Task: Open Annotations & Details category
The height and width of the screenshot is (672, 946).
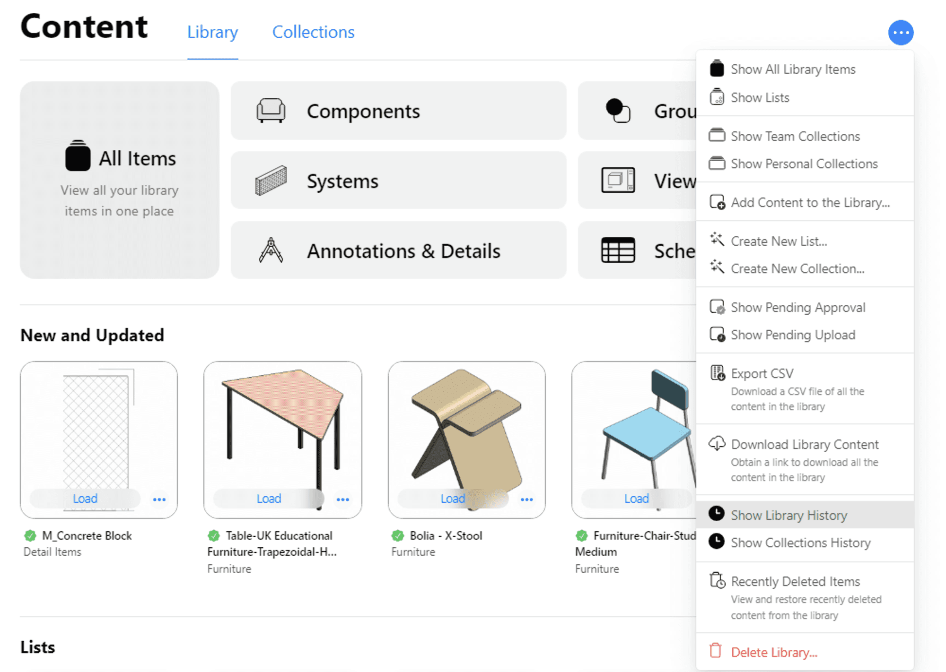Action: 398,250
